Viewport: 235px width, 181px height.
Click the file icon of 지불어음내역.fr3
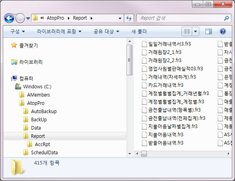144,134
